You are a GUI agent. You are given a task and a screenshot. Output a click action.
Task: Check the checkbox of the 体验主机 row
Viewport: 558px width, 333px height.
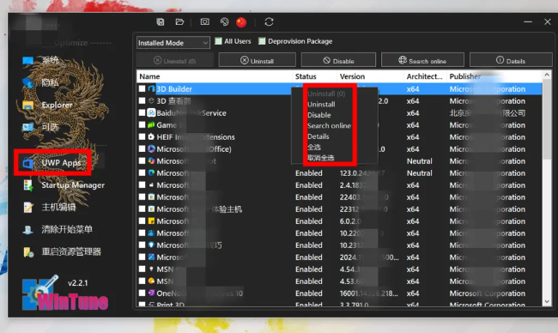[142, 209]
